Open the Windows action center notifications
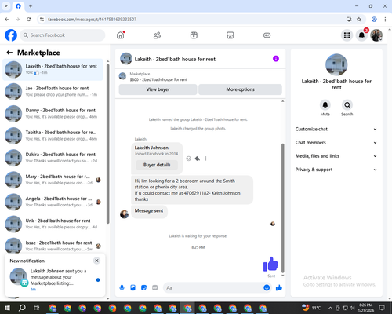Image resolution: width=392 pixels, height=314 pixels. [x=382, y=308]
